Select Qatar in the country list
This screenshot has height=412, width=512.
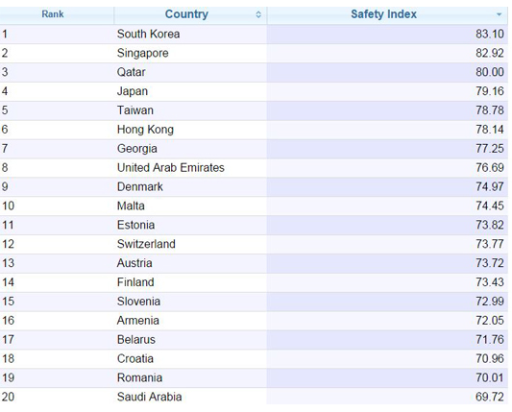[132, 72]
